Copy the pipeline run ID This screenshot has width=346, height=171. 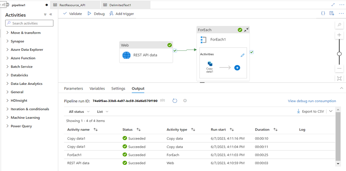[x=162, y=101]
